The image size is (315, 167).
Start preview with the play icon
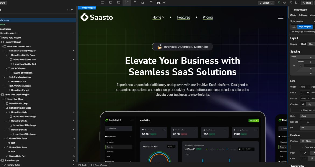point(296,3)
